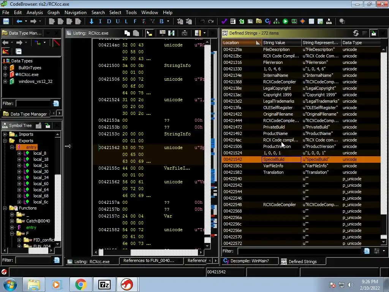Open the File menu
The width and height of the screenshot is (389, 292).
click(5, 13)
